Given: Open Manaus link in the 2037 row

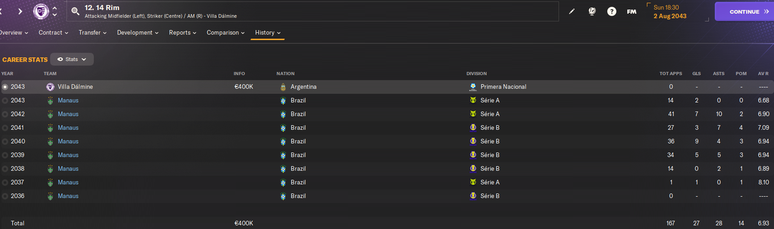Looking at the screenshot, I should [68, 182].
